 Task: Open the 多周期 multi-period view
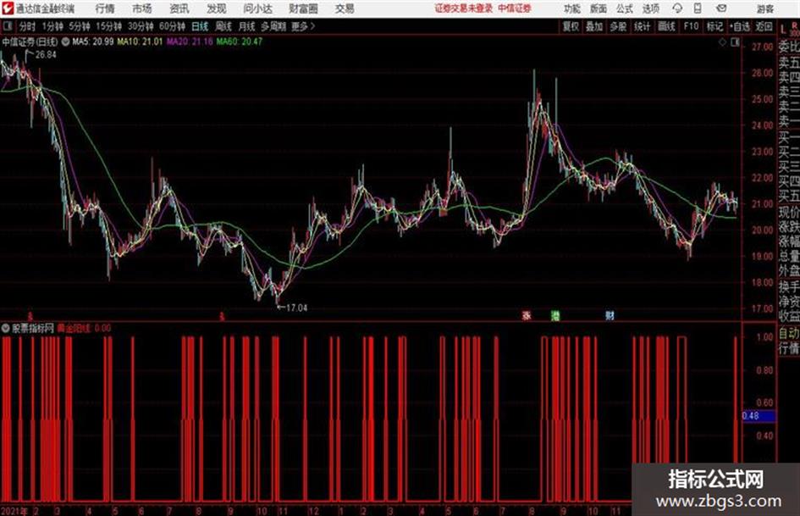[x=273, y=26]
